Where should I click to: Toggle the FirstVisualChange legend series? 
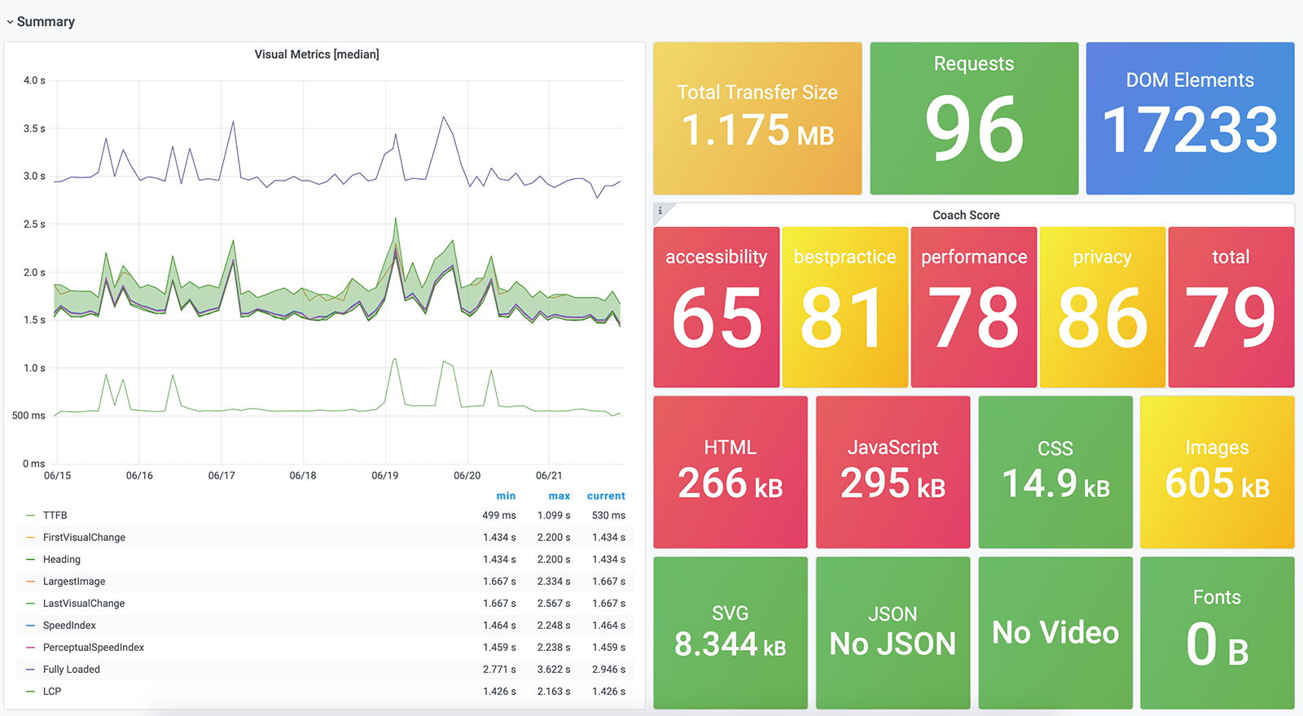click(x=84, y=537)
